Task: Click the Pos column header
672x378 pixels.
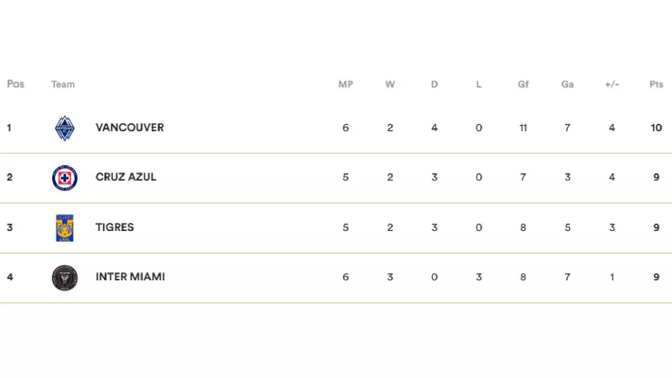Action: click(16, 84)
